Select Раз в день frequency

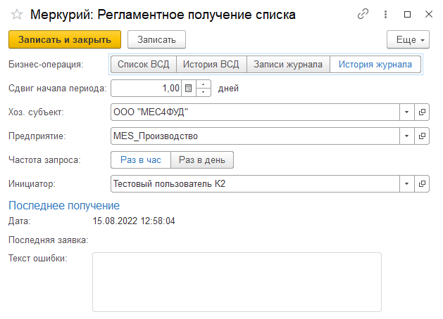tap(202, 160)
